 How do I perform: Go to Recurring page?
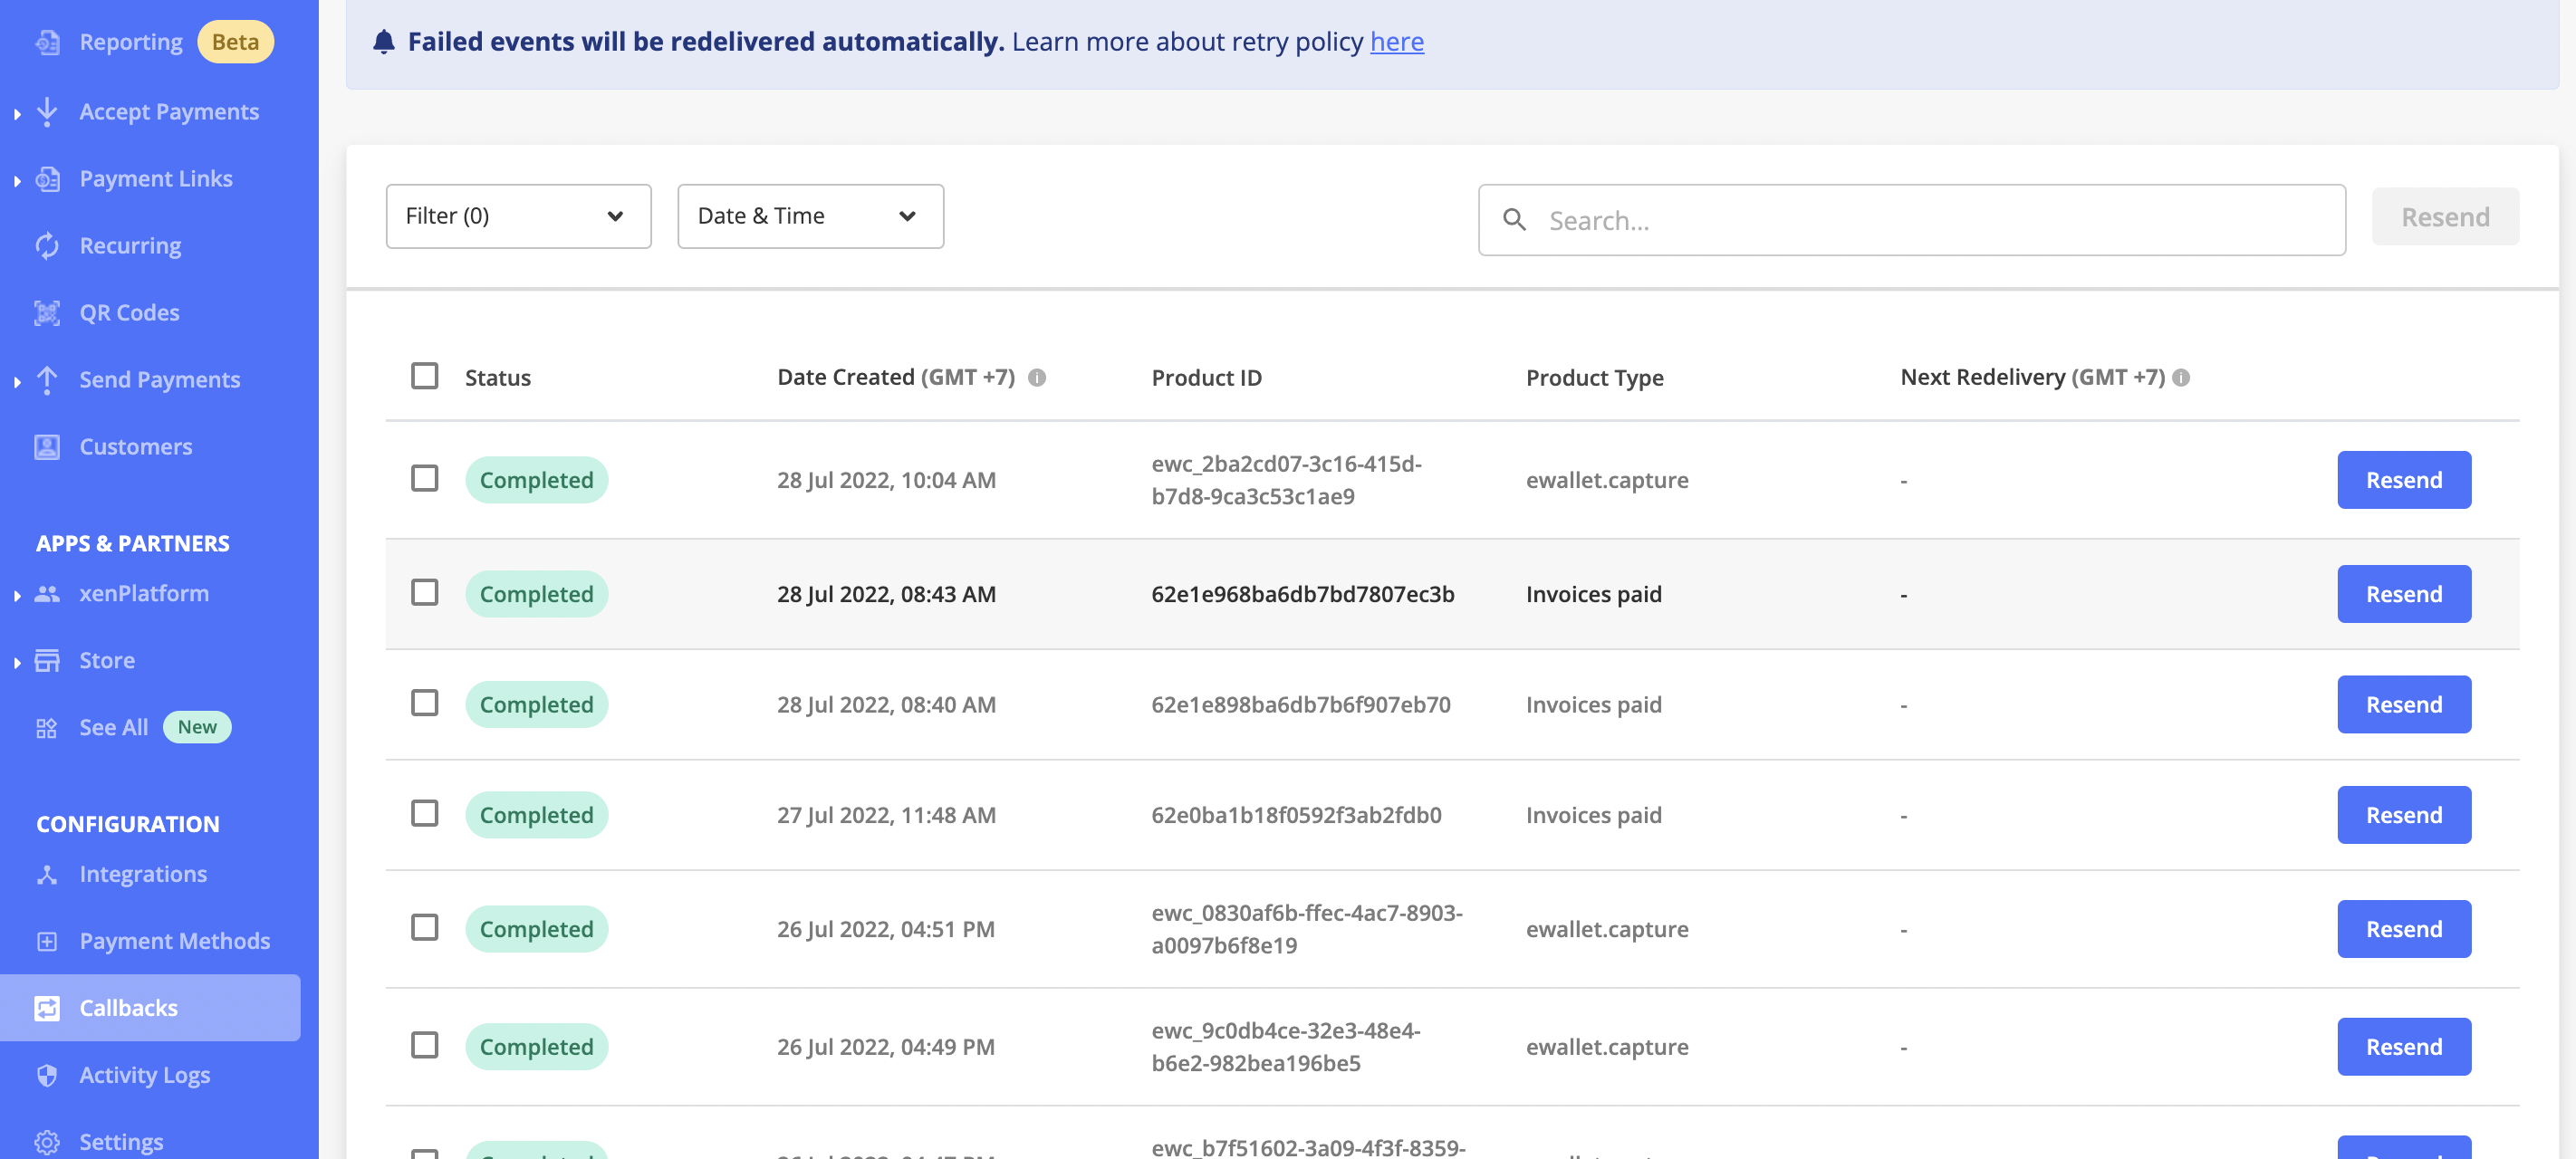[x=130, y=246]
